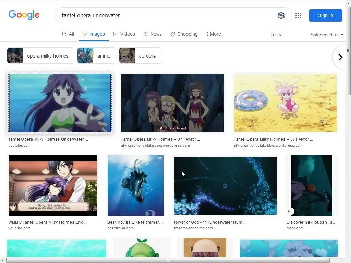Switch to the All tab
The width and height of the screenshot is (351, 263).
pyautogui.click(x=68, y=34)
